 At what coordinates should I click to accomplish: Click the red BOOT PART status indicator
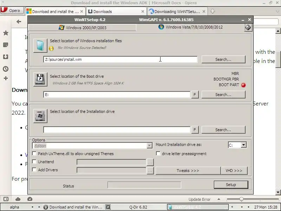pyautogui.click(x=243, y=85)
